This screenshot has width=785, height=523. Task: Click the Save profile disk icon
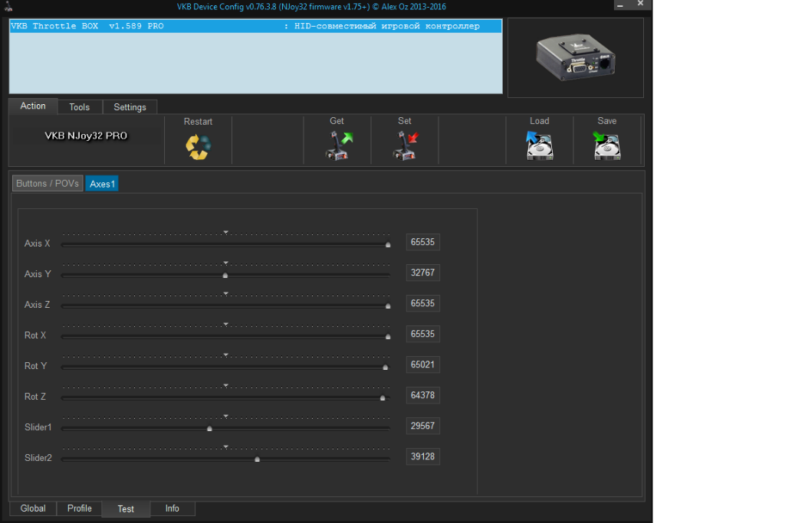(x=607, y=145)
